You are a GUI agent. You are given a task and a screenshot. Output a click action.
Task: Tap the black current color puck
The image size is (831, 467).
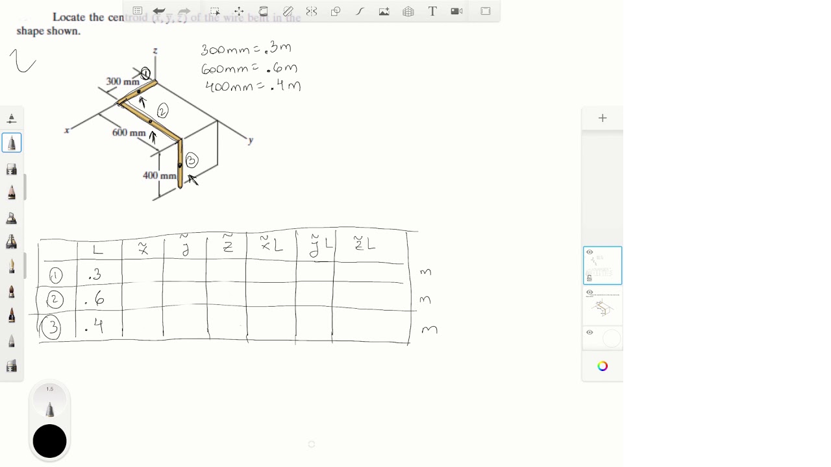tap(49, 441)
